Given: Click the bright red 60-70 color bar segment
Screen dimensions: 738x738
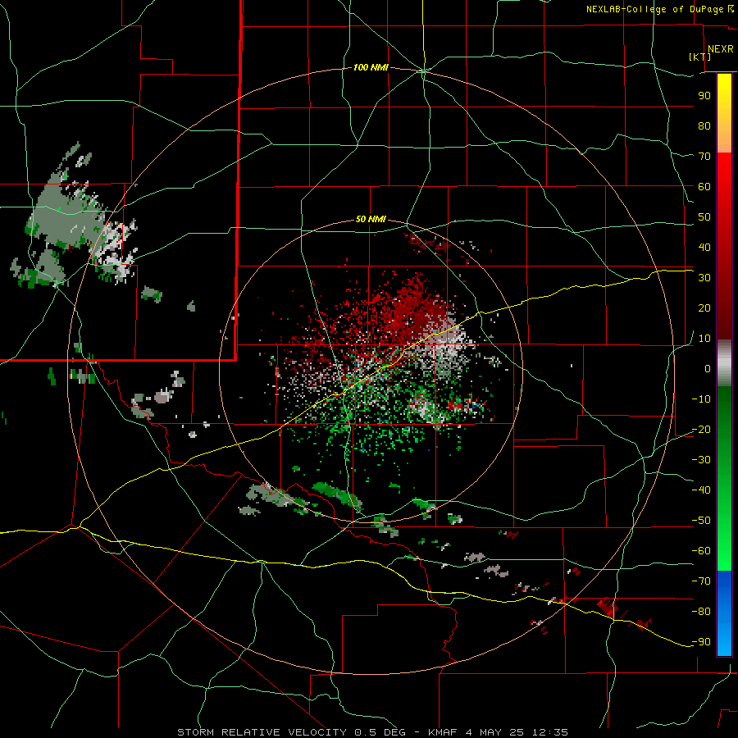Looking at the screenshot, I should [x=724, y=170].
